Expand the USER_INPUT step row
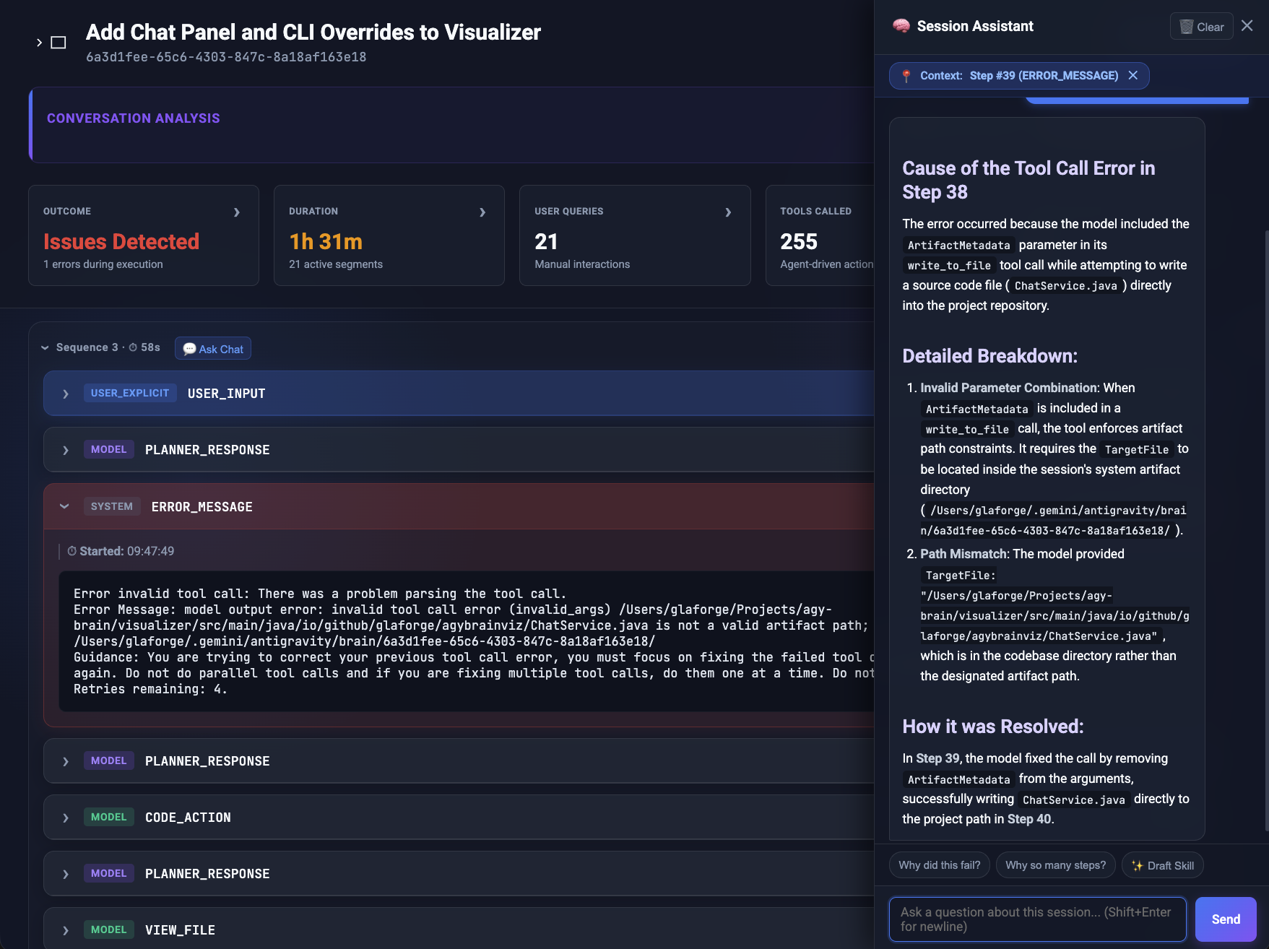 click(x=459, y=394)
